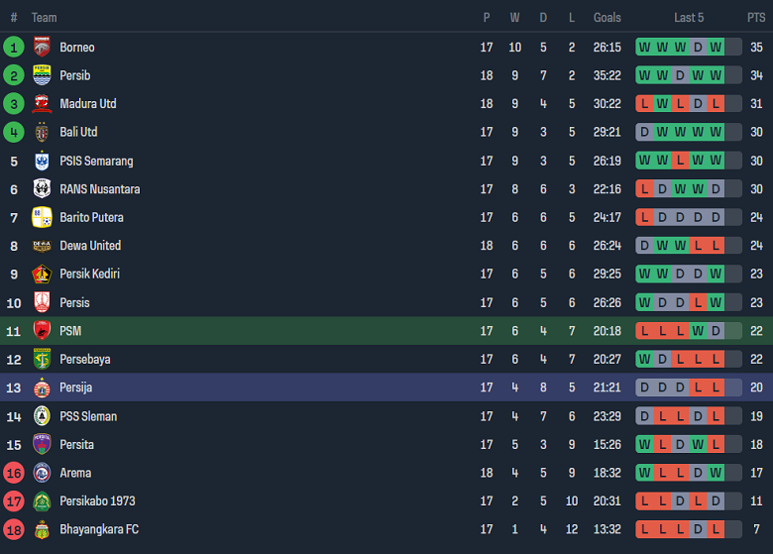The height and width of the screenshot is (554, 773).
Task: Click the Last 5 column header
Action: coord(689,17)
